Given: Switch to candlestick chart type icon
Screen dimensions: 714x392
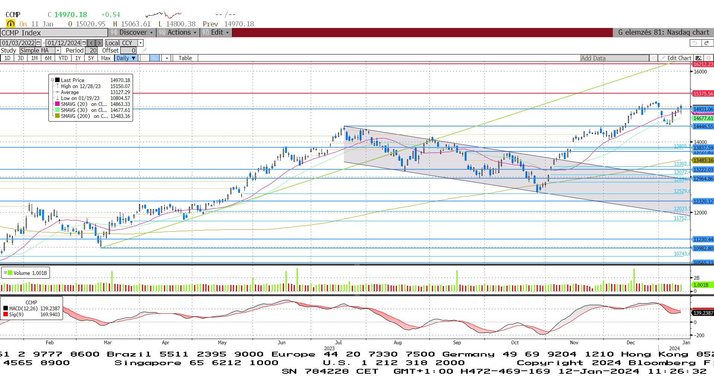Looking at the screenshot, I should (154, 58).
